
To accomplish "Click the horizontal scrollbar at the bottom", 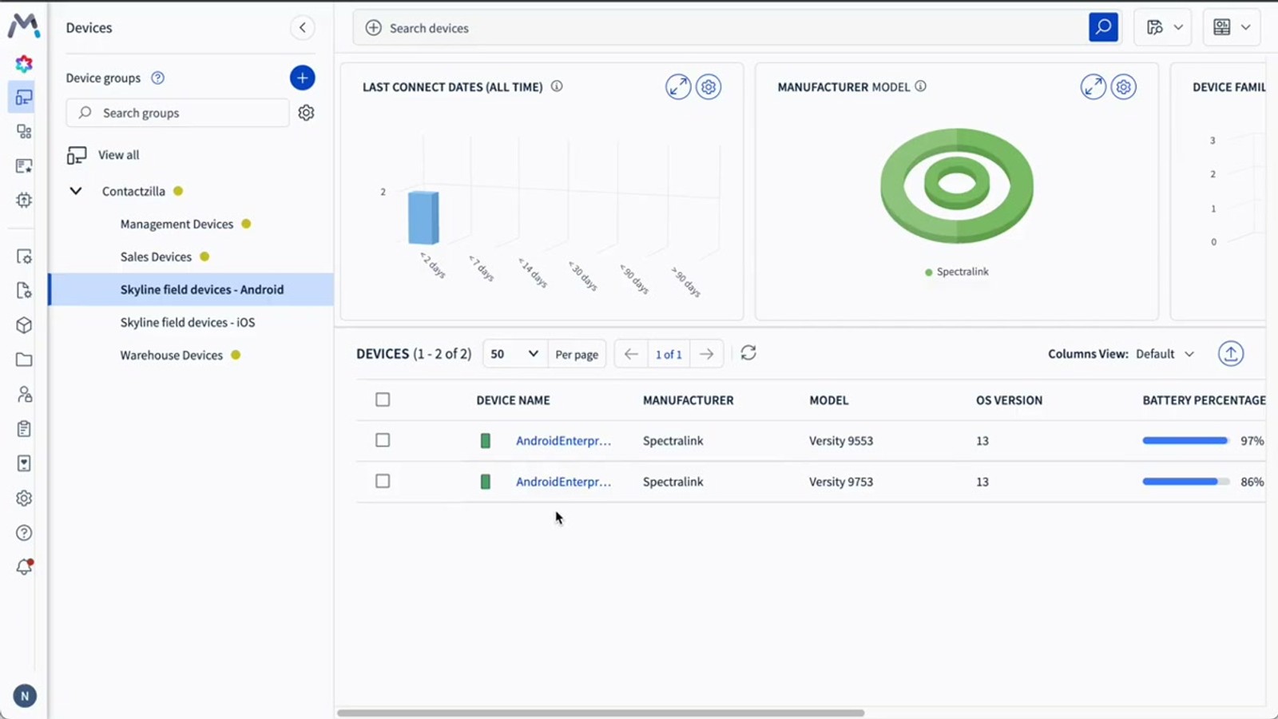I will coord(601,713).
